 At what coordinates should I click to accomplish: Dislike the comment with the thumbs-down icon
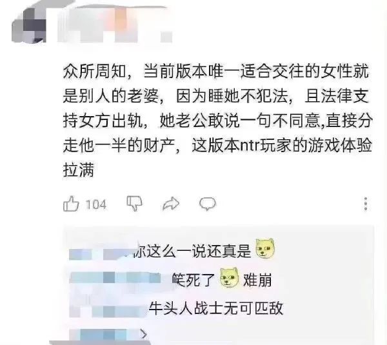pyautogui.click(x=135, y=204)
